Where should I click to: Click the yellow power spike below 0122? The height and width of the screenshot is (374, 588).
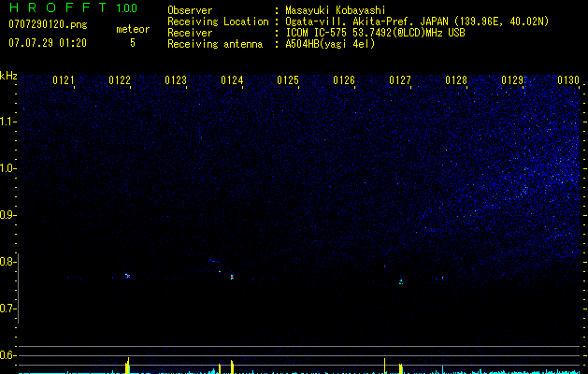tap(127, 366)
